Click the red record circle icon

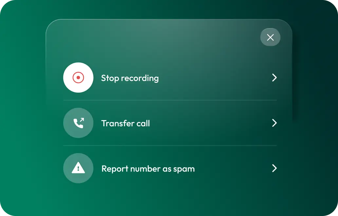click(x=78, y=78)
